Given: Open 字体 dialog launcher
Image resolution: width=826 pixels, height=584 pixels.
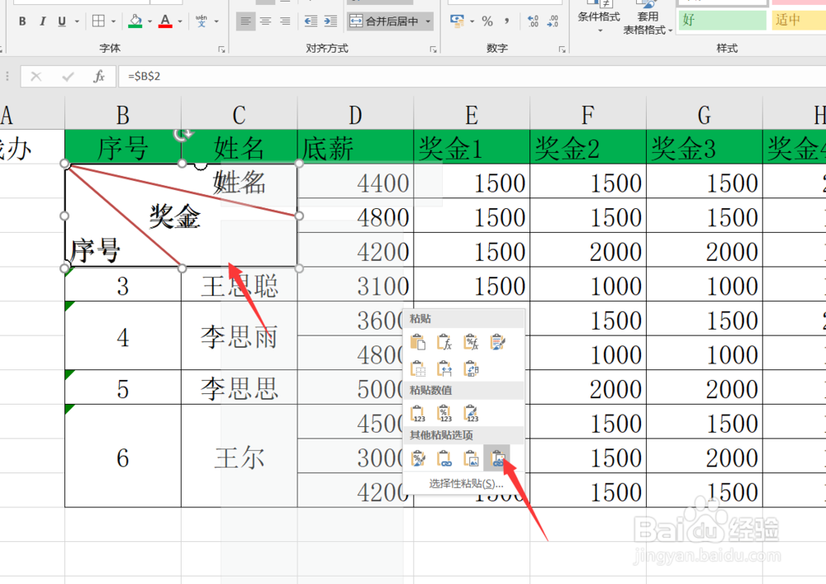Looking at the screenshot, I should [221, 49].
